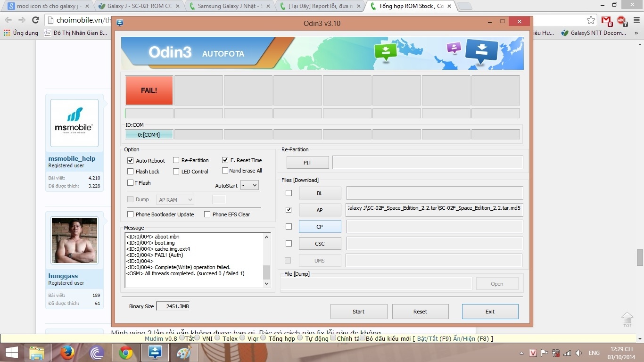The height and width of the screenshot is (362, 644).
Task: Open File Explorer from taskbar
Action: coord(37,353)
